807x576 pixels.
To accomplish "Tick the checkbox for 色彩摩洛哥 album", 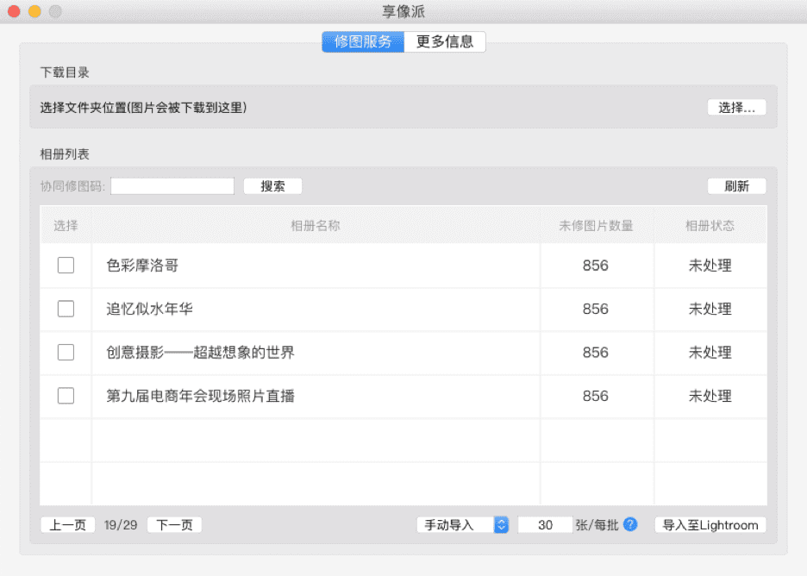I will (x=66, y=266).
